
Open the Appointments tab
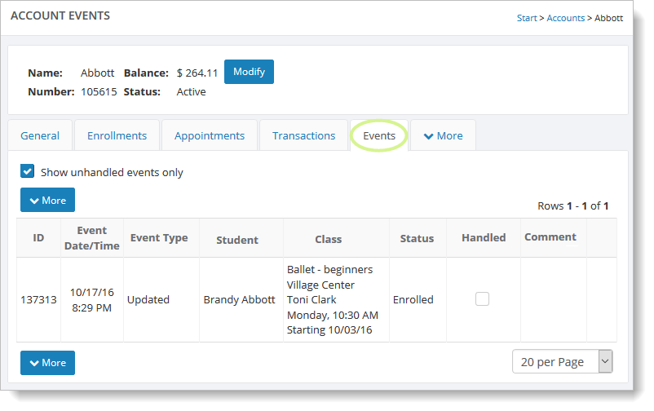210,135
